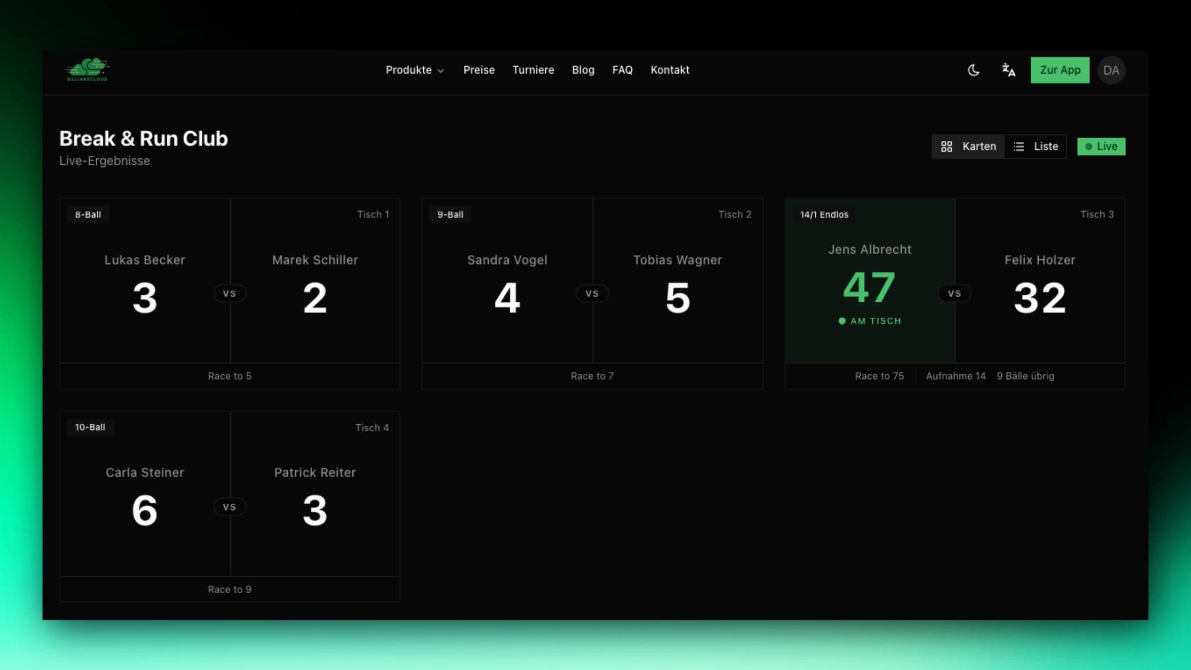The width and height of the screenshot is (1191, 670).
Task: Open the language translation icon
Action: pos(1008,70)
